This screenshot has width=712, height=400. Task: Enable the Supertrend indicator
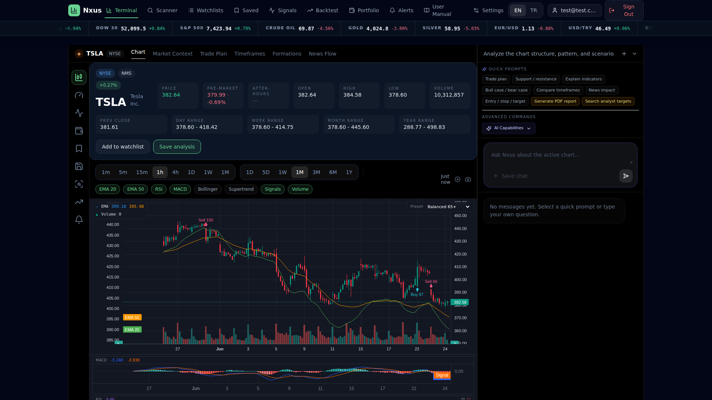click(x=241, y=189)
